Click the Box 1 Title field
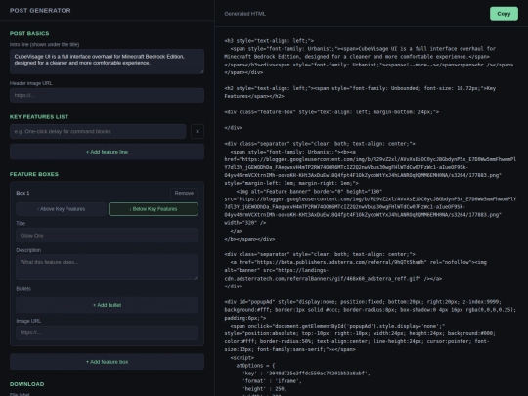The image size is (528, 396). 107,236
